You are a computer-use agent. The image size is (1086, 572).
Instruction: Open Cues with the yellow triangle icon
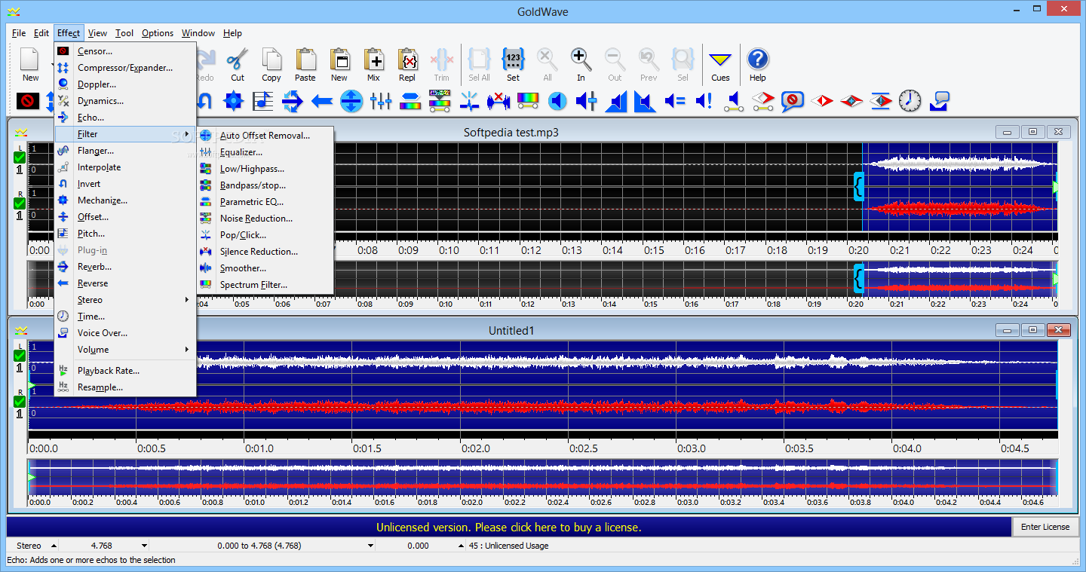[x=720, y=60]
